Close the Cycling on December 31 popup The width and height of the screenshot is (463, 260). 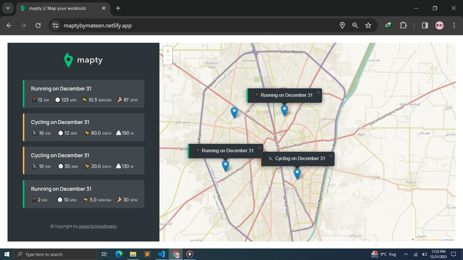tap(331, 156)
